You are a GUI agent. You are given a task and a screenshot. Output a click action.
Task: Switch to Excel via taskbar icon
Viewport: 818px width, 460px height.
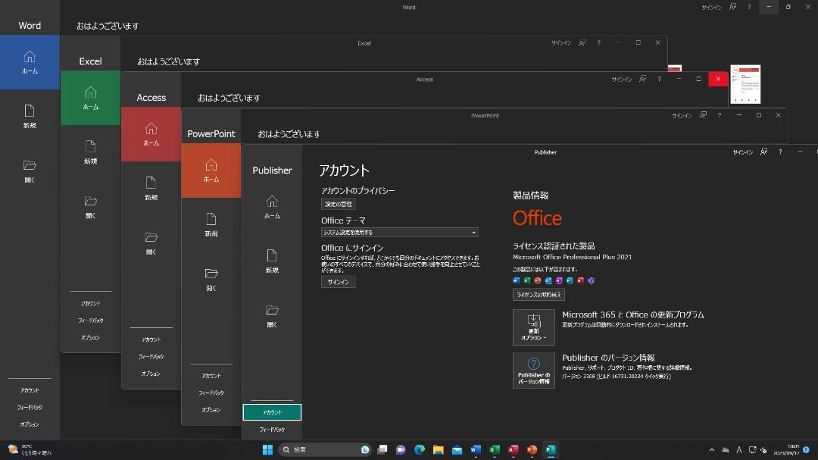(495, 449)
